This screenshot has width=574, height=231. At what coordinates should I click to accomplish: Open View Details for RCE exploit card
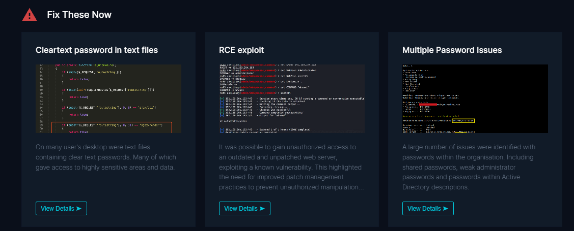[244, 209]
